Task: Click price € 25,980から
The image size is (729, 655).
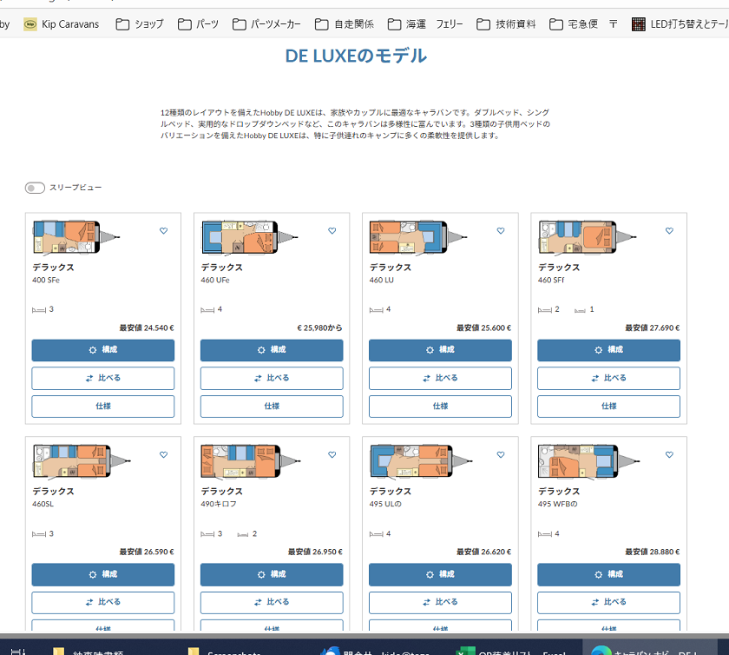Action: click(x=320, y=327)
